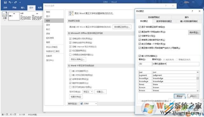Screen dimensions: 204x117
Task: Enable 键入时标记语法错误 checkbox
Action: 70,75
